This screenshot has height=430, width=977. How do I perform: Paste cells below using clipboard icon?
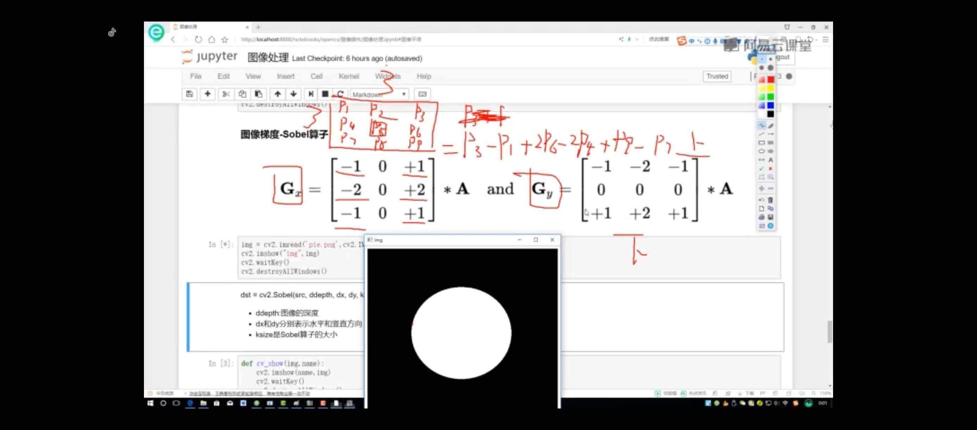click(x=258, y=94)
